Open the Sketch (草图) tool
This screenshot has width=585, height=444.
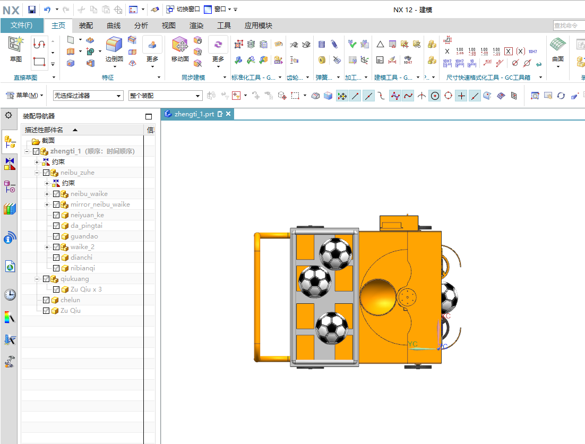tap(16, 48)
